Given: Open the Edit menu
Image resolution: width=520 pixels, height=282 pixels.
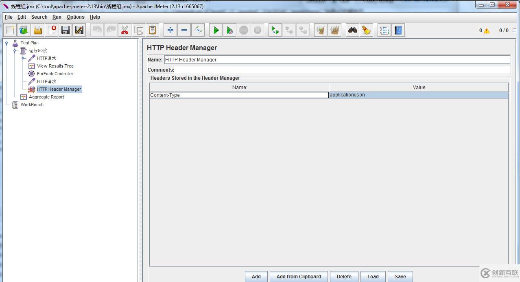Looking at the screenshot, I should click(22, 17).
